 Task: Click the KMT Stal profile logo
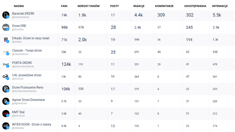tap(6, 114)
